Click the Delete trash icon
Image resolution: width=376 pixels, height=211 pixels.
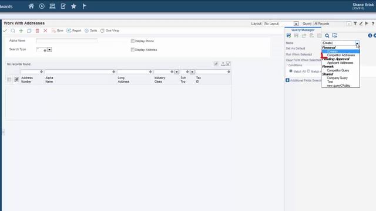[x=37, y=30]
